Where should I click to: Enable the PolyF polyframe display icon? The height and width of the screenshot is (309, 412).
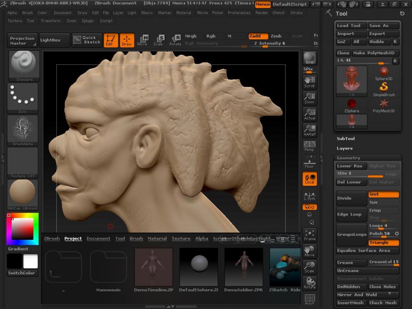pos(309,300)
